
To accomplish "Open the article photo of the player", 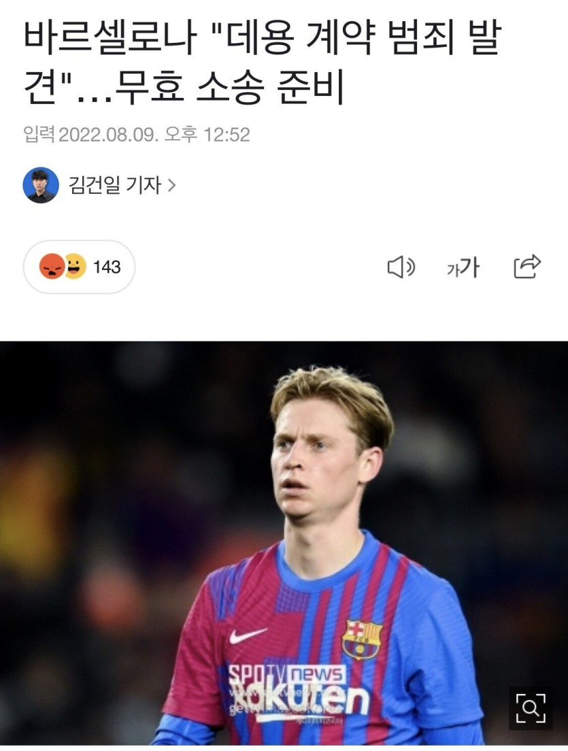I will pos(284,543).
